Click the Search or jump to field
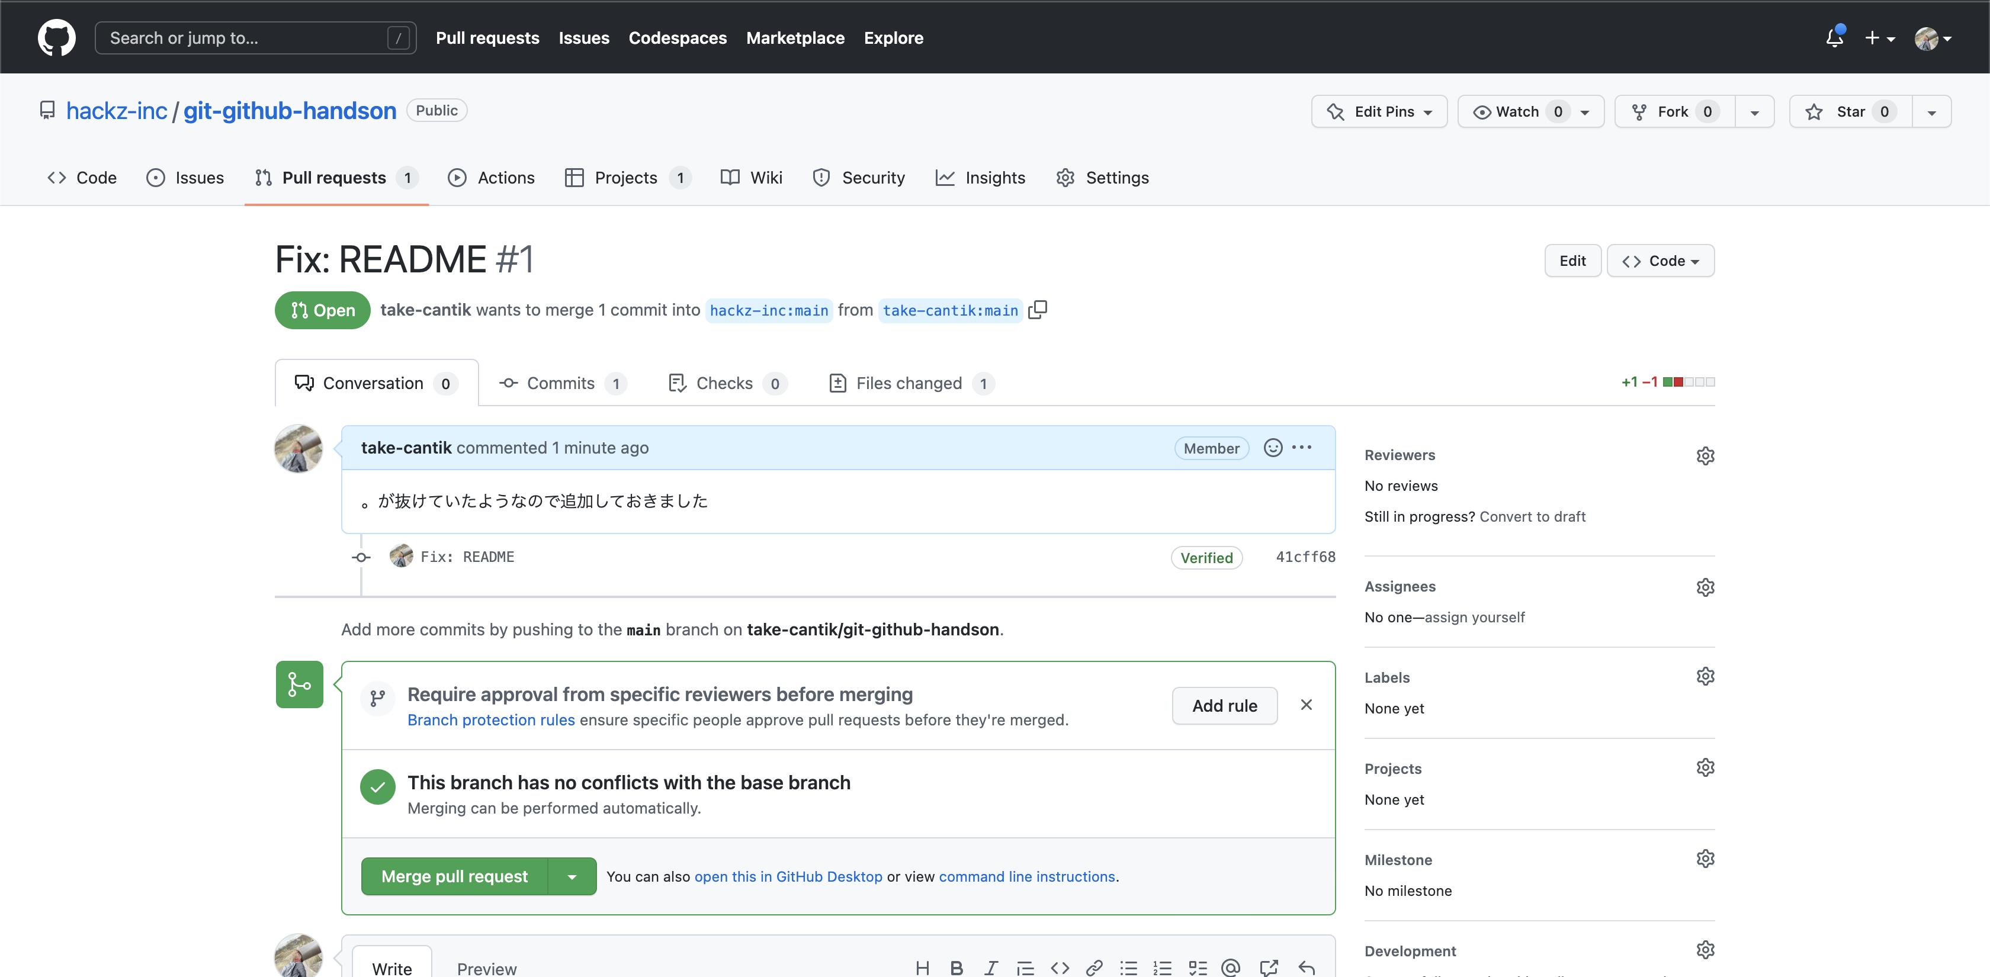1990x977 pixels. coord(255,38)
